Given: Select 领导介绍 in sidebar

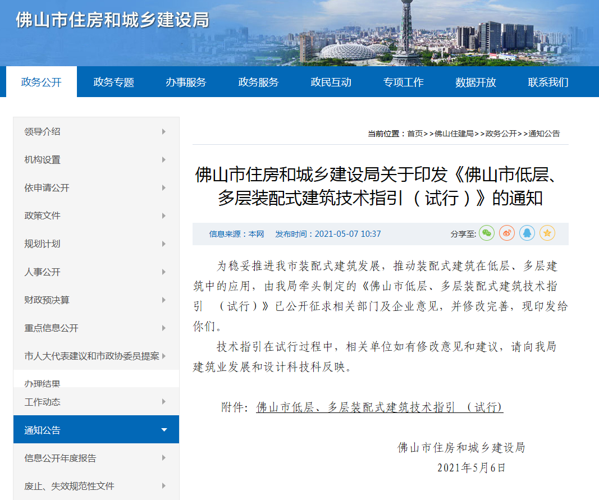Looking at the screenshot, I should 43,132.
